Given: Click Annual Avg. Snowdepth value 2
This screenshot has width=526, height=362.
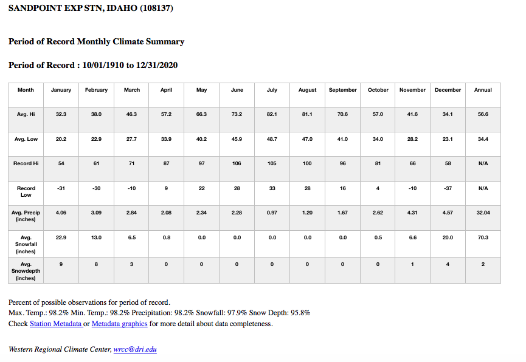Looking at the screenshot, I should click(483, 264).
